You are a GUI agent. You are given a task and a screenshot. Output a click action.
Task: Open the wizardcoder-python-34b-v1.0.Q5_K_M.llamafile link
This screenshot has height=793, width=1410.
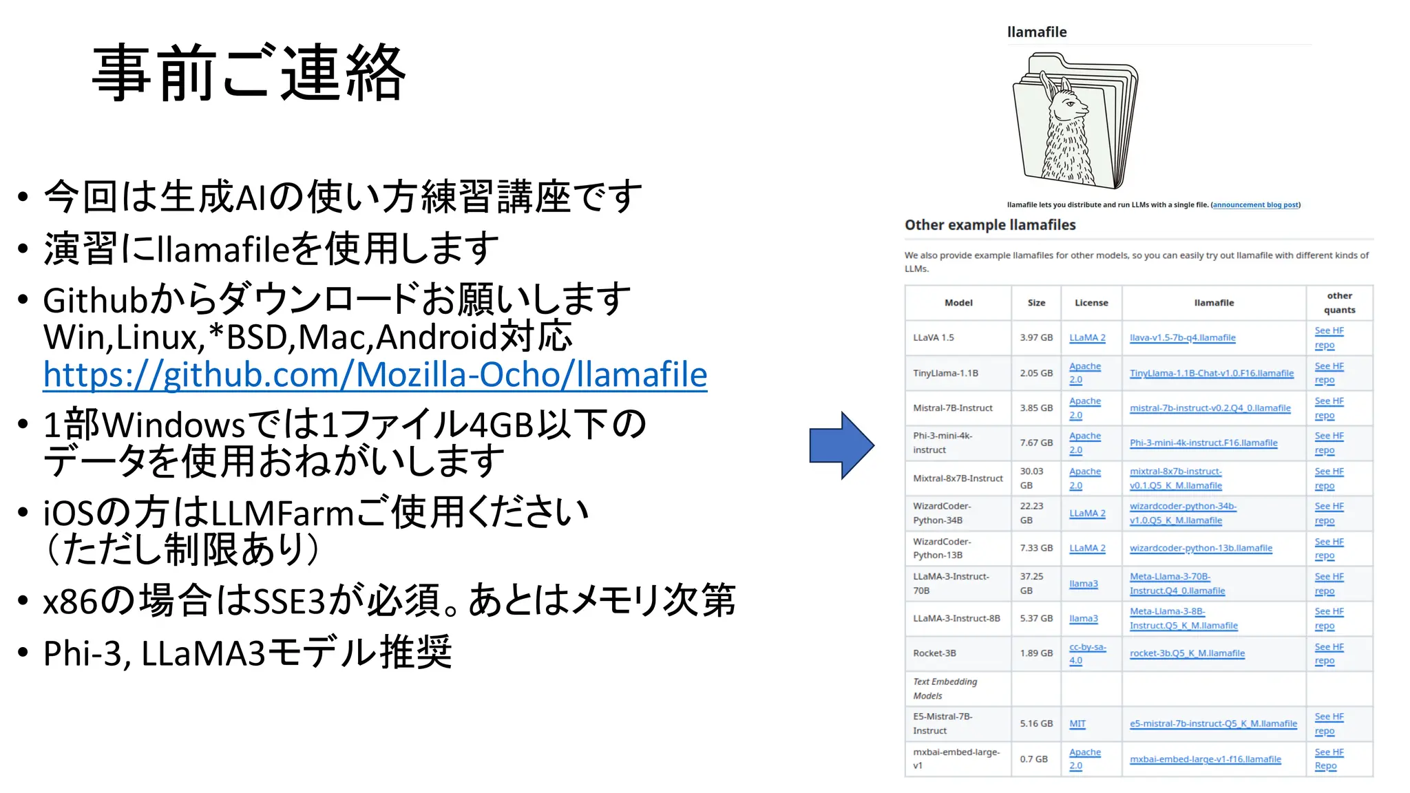coord(1182,514)
